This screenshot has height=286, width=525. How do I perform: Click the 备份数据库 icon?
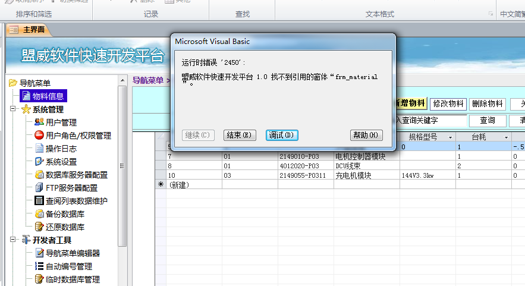(39, 213)
